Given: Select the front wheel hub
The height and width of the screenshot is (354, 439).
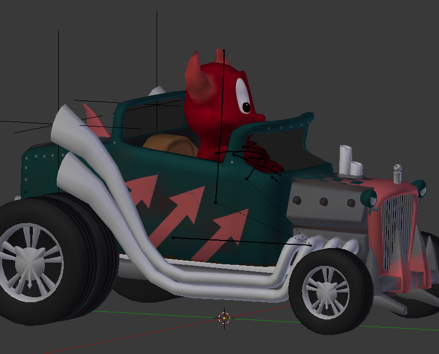Looking at the screenshot, I should click(325, 289).
